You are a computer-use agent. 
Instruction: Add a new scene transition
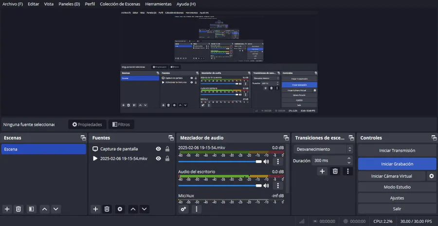point(322,171)
